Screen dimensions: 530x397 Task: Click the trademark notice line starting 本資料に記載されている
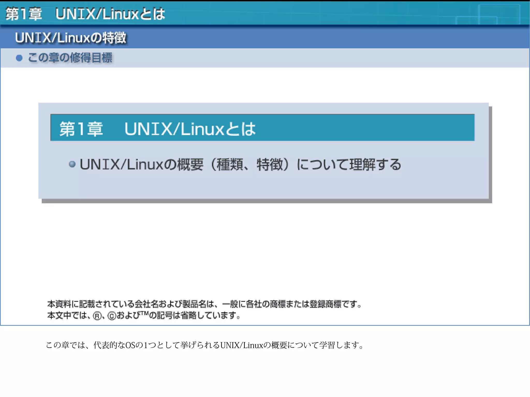point(204,304)
